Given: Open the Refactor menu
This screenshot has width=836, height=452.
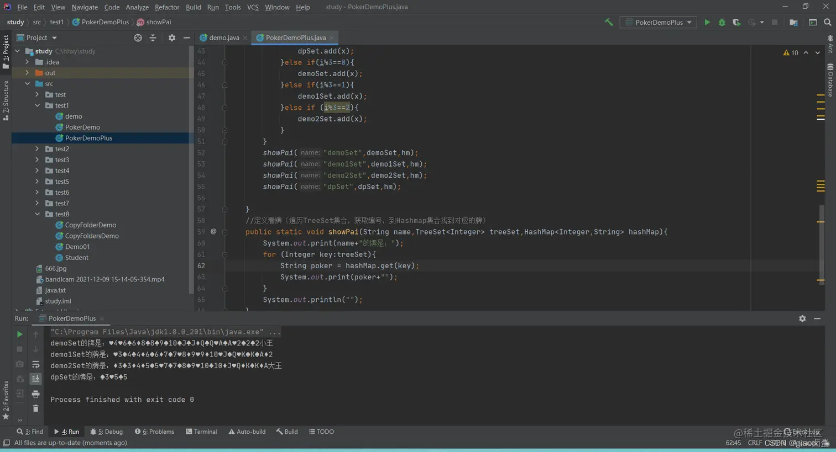Looking at the screenshot, I should [x=167, y=7].
